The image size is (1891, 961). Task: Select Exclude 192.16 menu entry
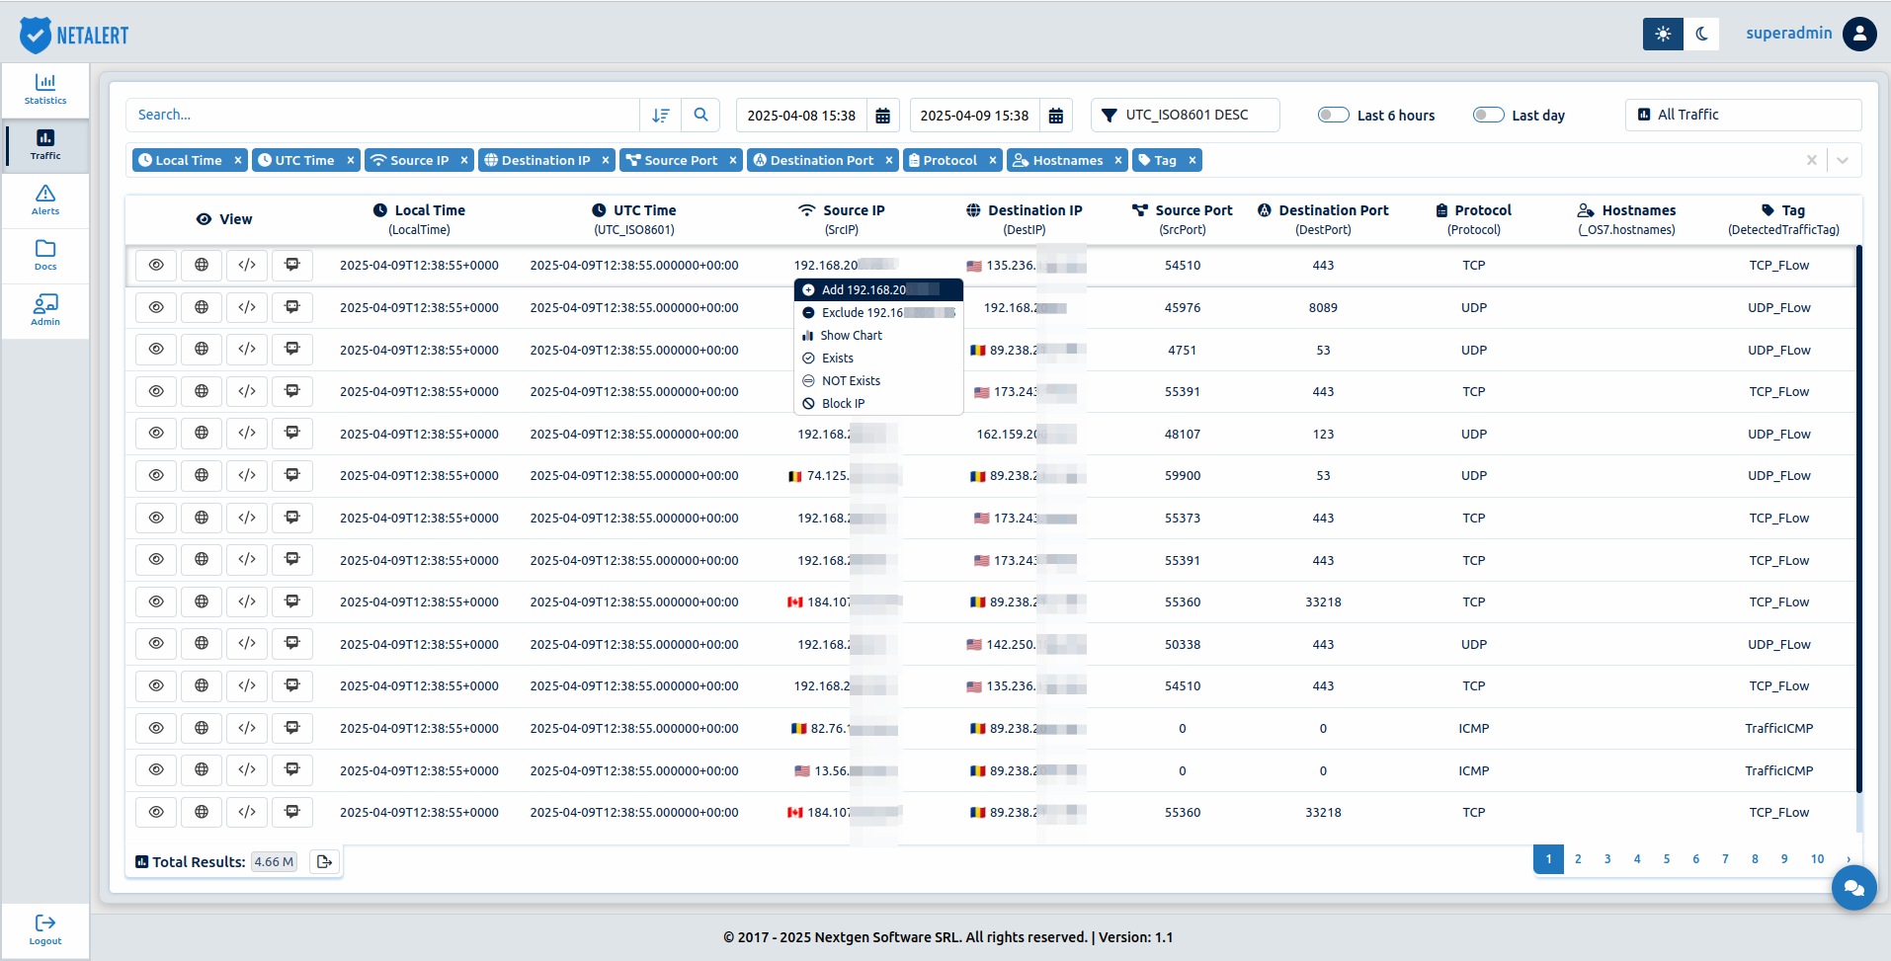pos(878,313)
